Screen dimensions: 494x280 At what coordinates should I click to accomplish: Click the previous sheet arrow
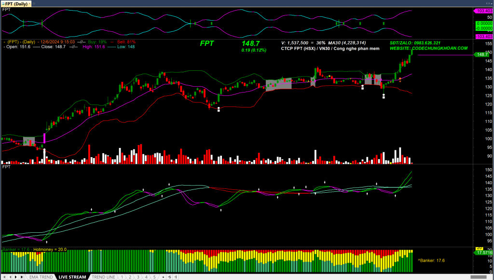(10, 277)
